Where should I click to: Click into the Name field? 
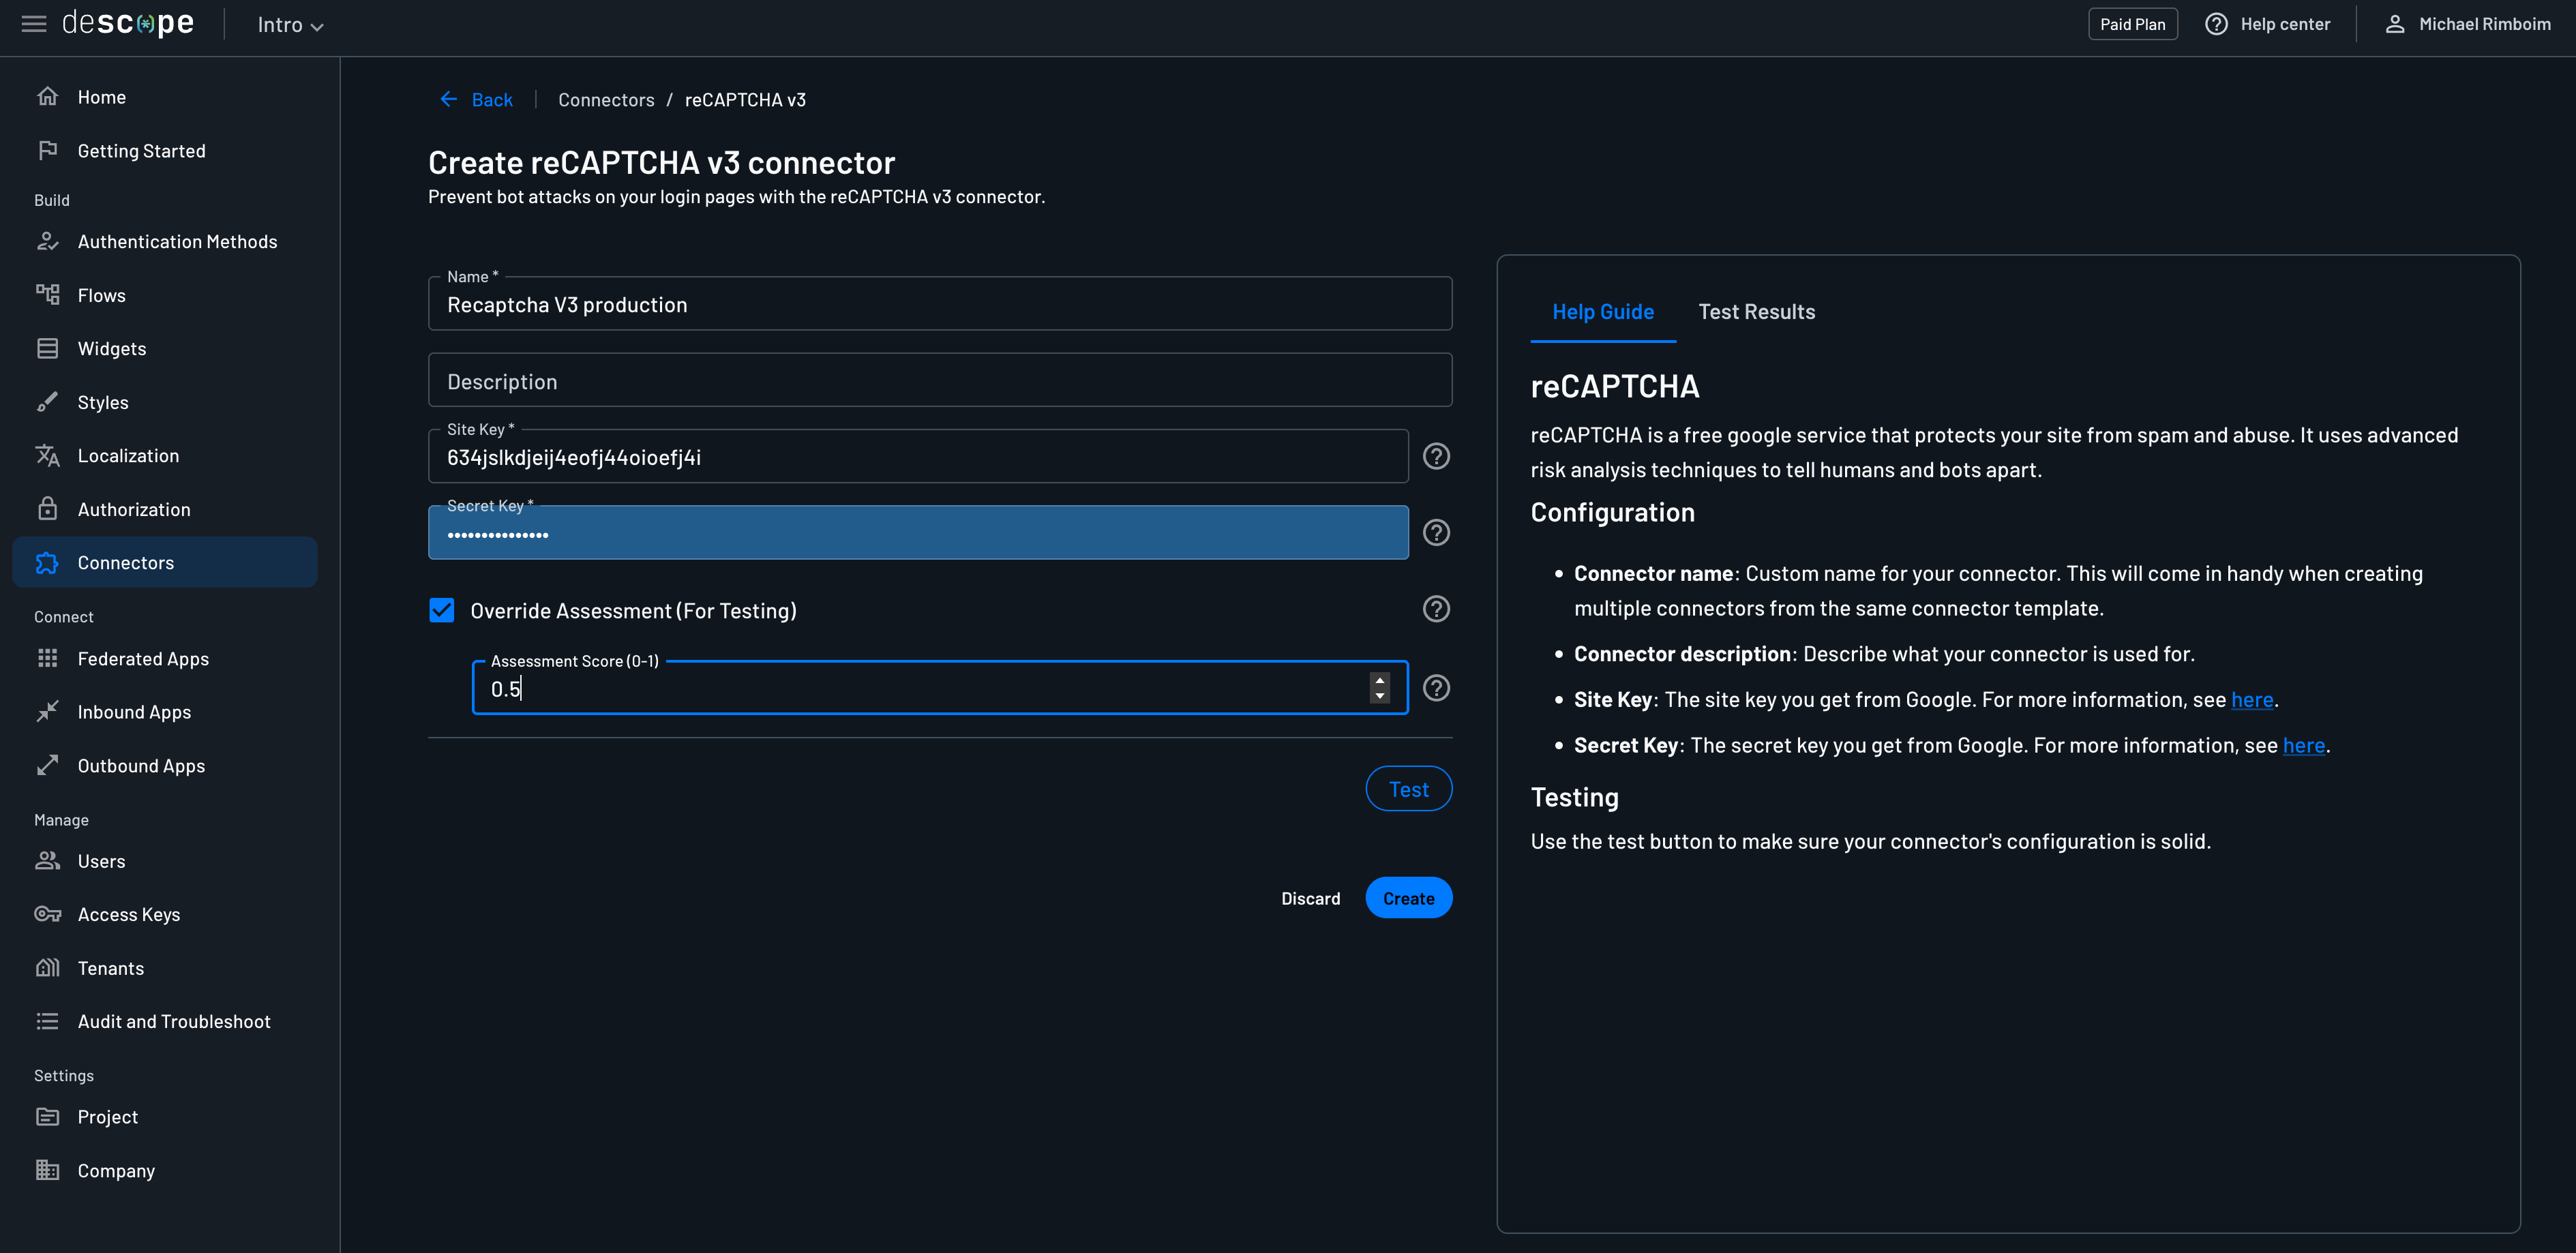pyautogui.click(x=940, y=304)
